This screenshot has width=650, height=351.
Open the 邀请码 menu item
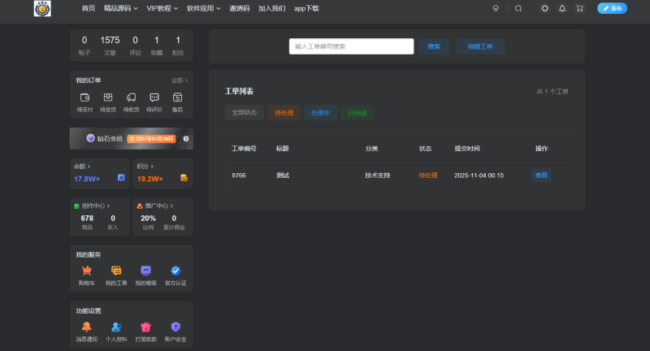[x=240, y=8]
